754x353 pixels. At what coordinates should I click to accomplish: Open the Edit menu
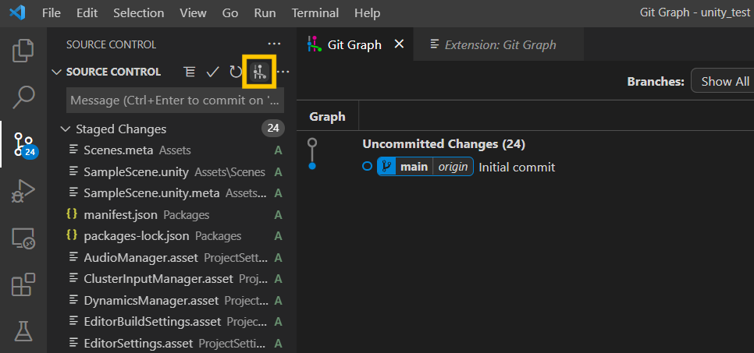(87, 13)
